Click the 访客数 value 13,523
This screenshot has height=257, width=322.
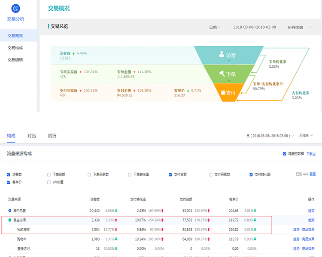(x=65, y=58)
